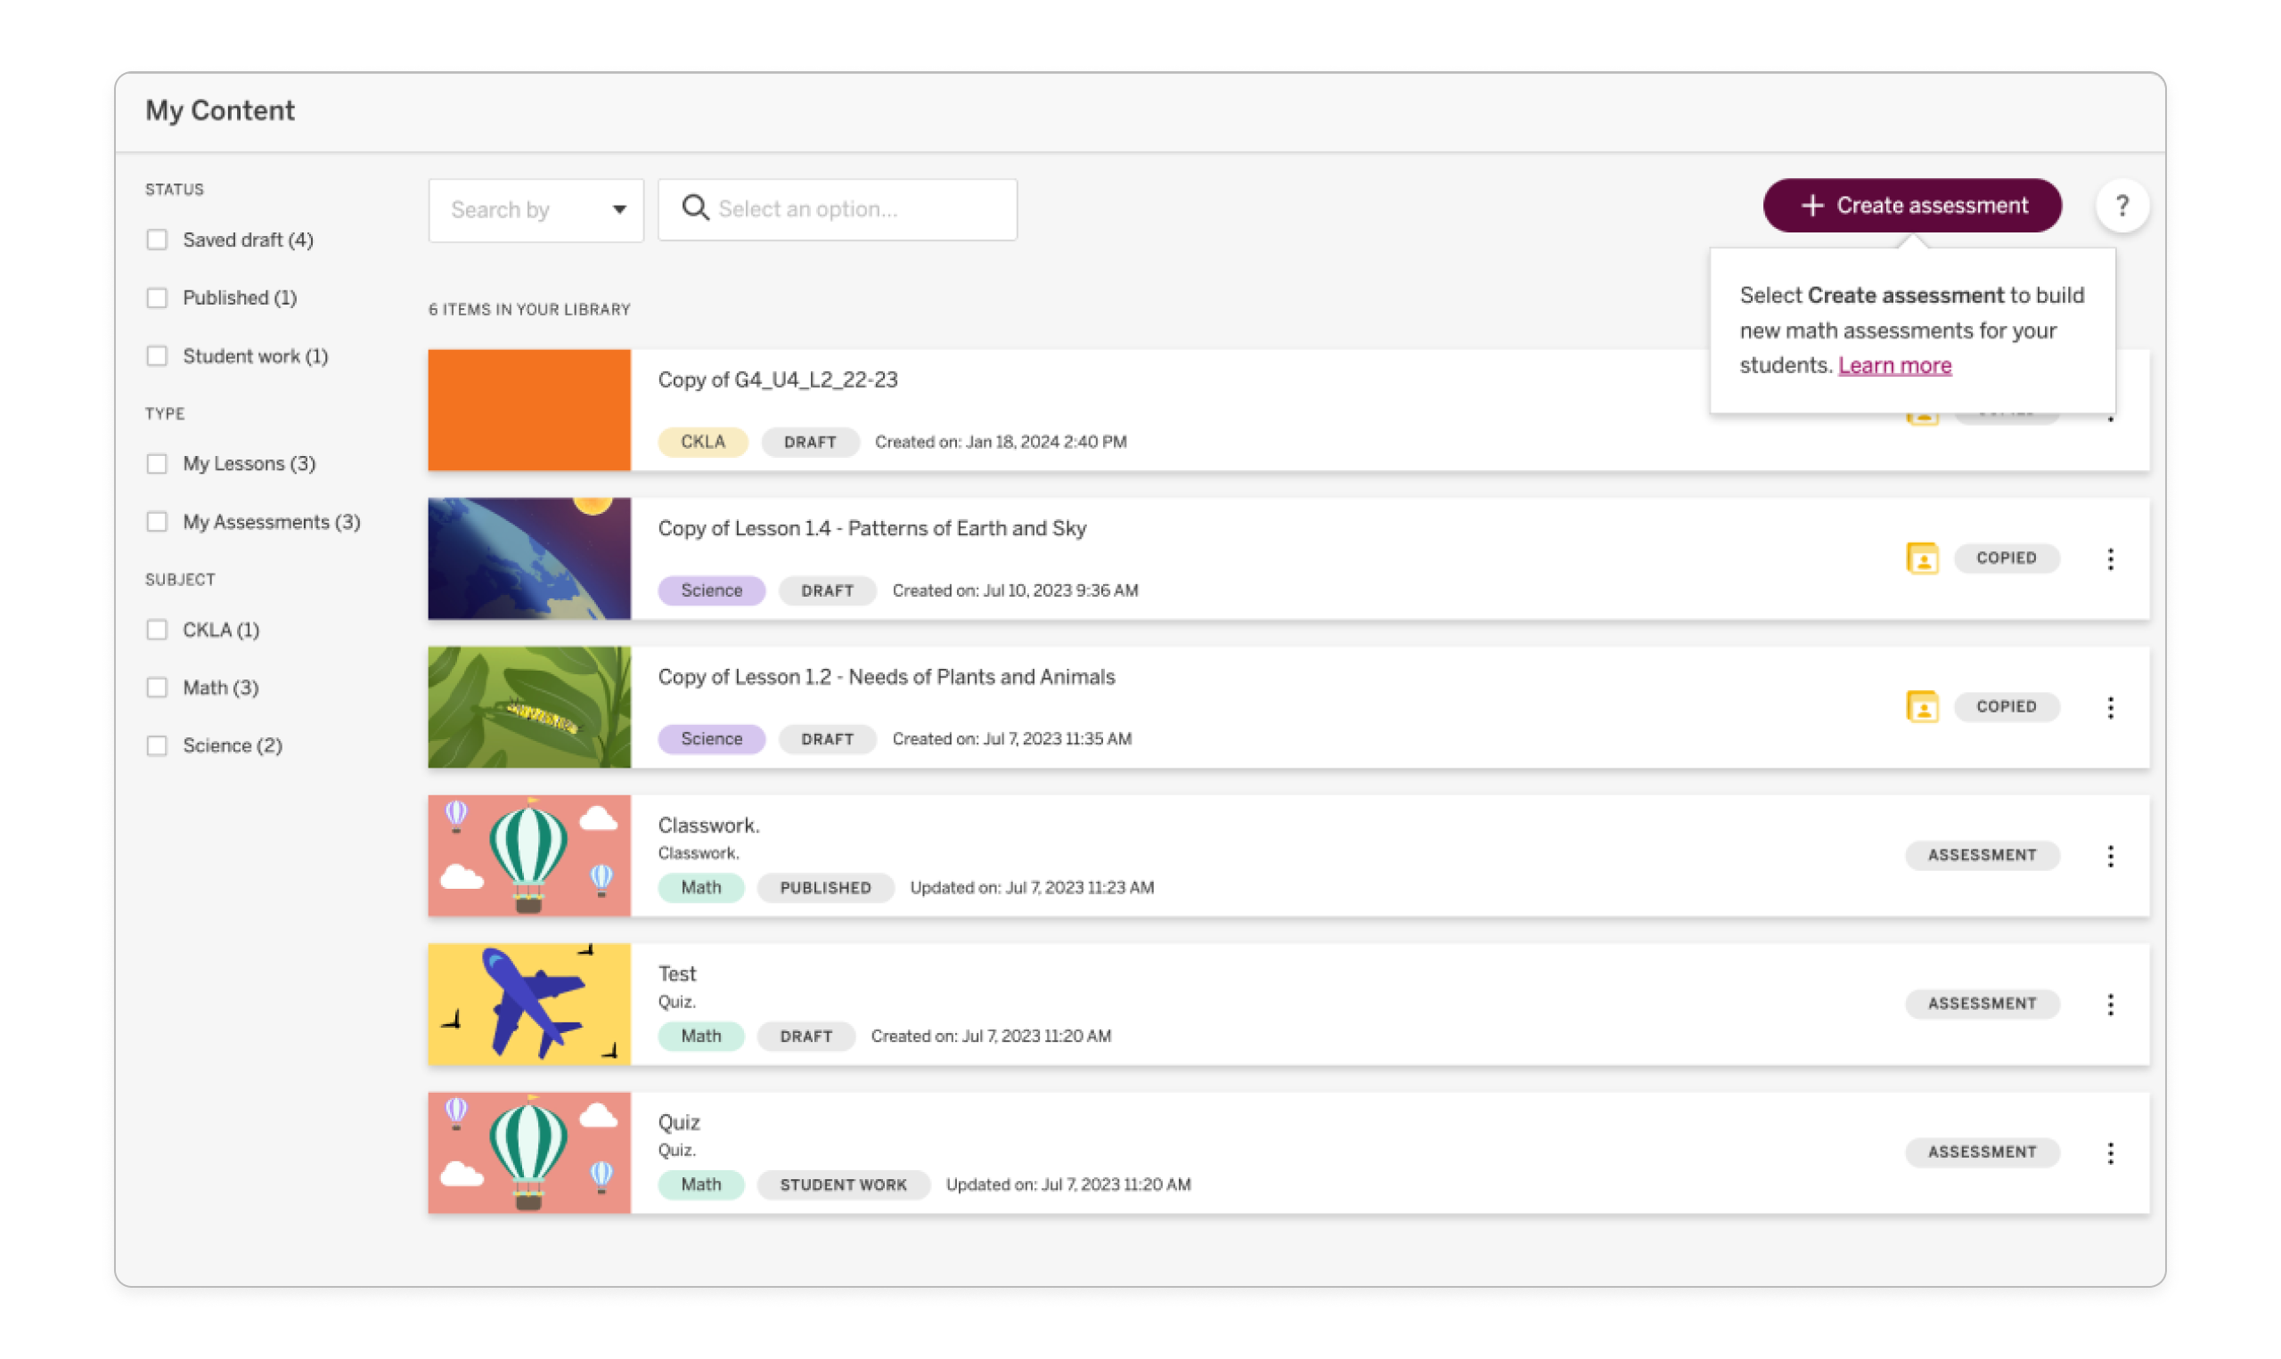
Task: Click the ASSESSMENT badge on the Test row
Action: pos(1982,1003)
